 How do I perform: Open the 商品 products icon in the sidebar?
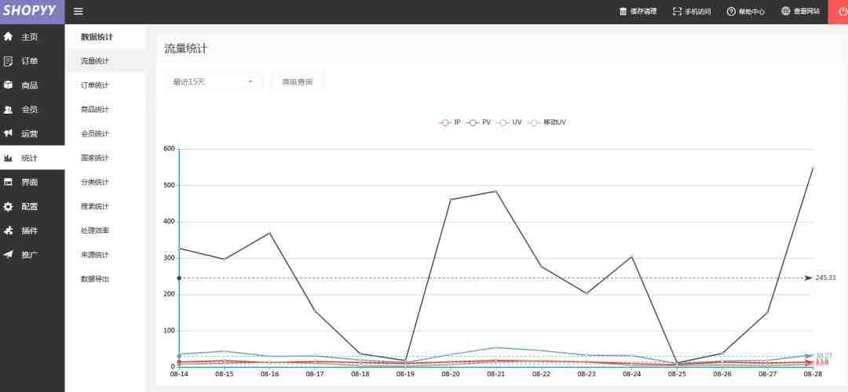[x=8, y=85]
